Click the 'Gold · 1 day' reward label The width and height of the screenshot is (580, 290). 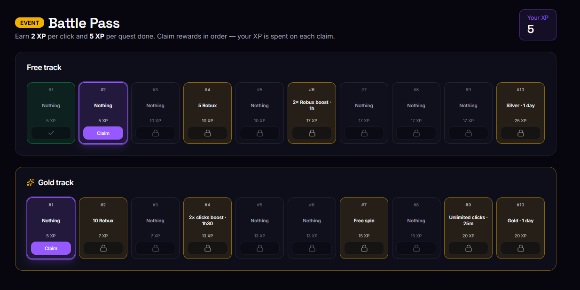pos(520,221)
